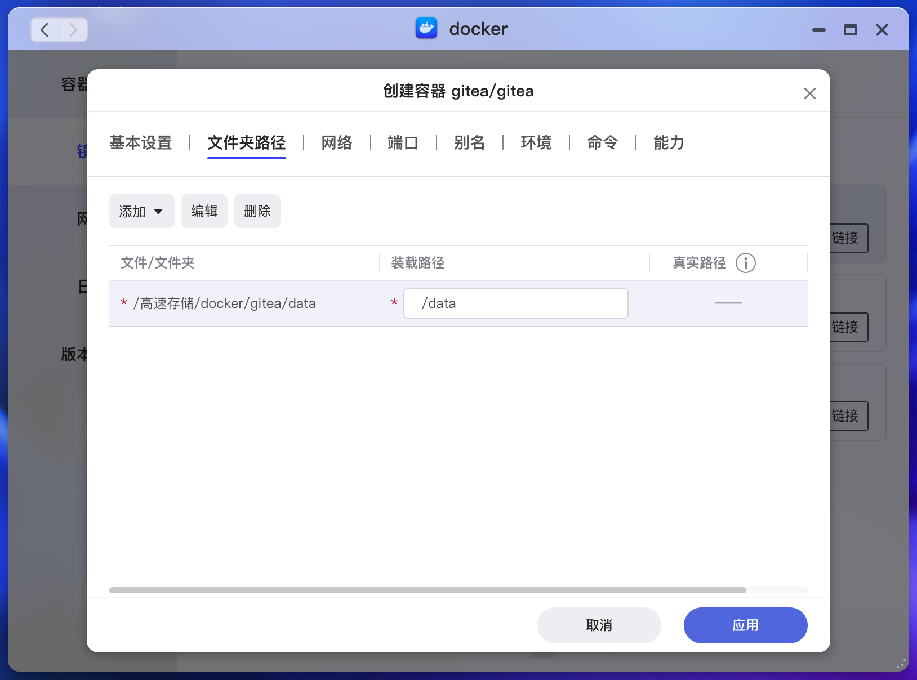Click the /data mount path input field
Image resolution: width=917 pixels, height=680 pixels.
click(516, 303)
